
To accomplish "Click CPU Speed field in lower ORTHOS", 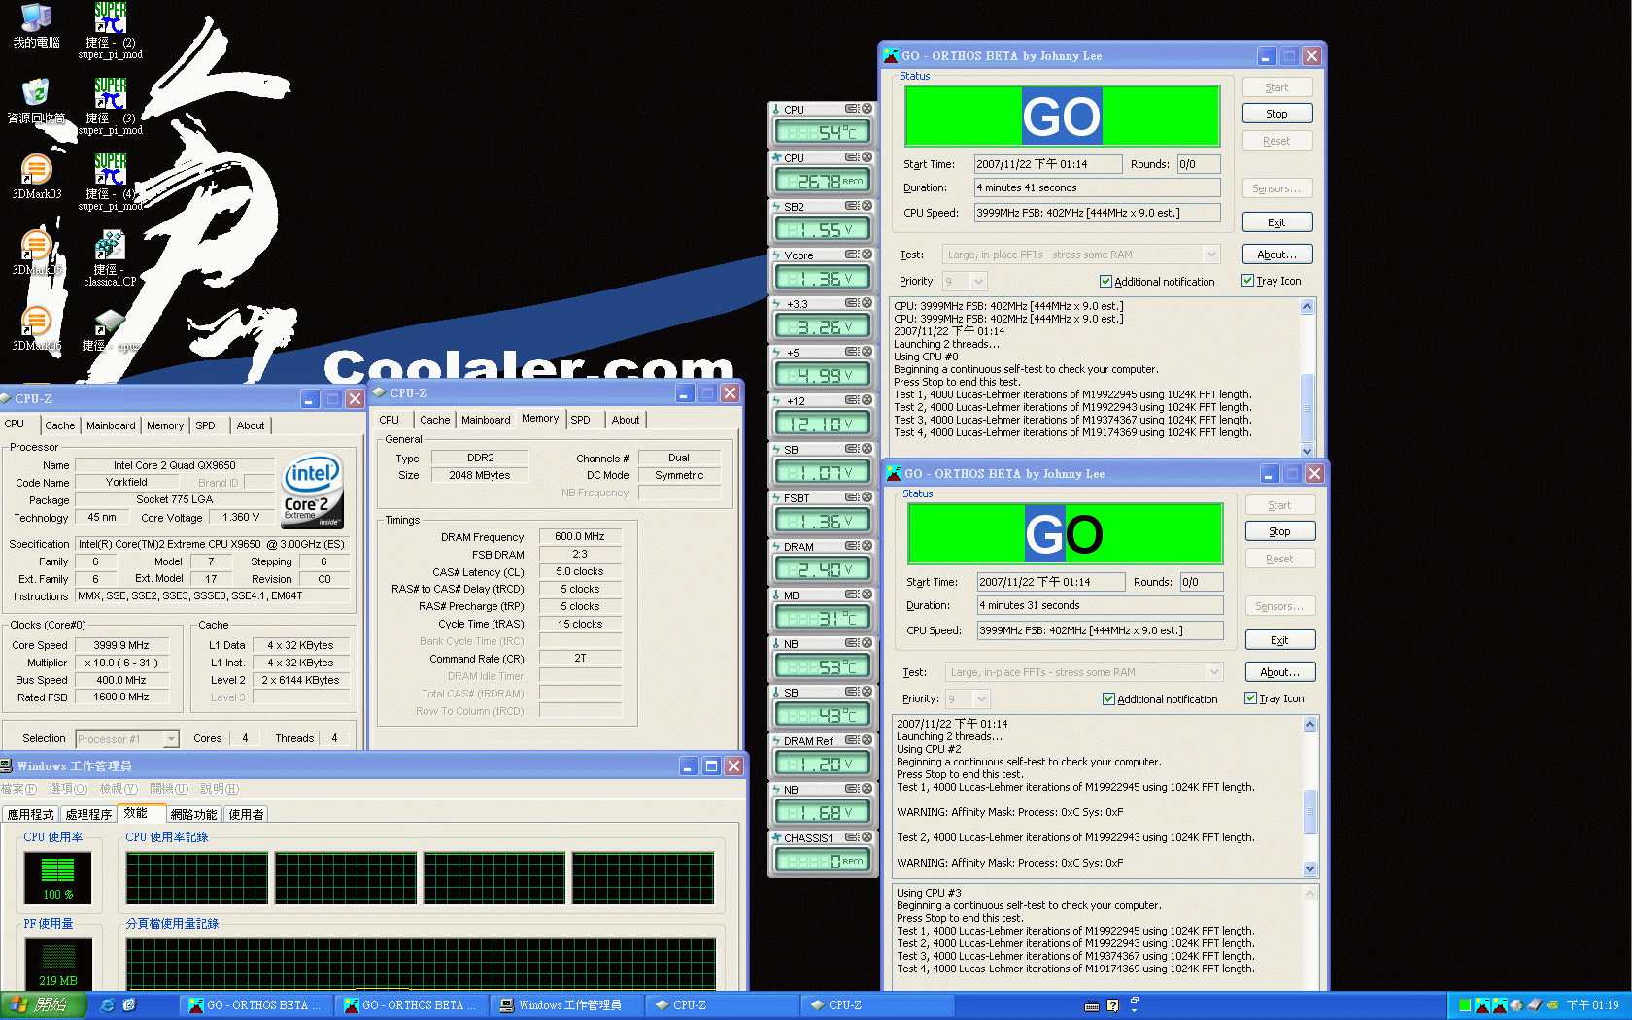I will point(1100,630).
